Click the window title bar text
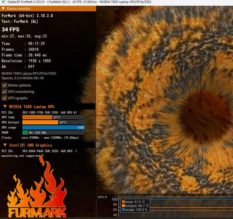Image resolution: width=233 pixels, height=219 pixels. (79, 2)
